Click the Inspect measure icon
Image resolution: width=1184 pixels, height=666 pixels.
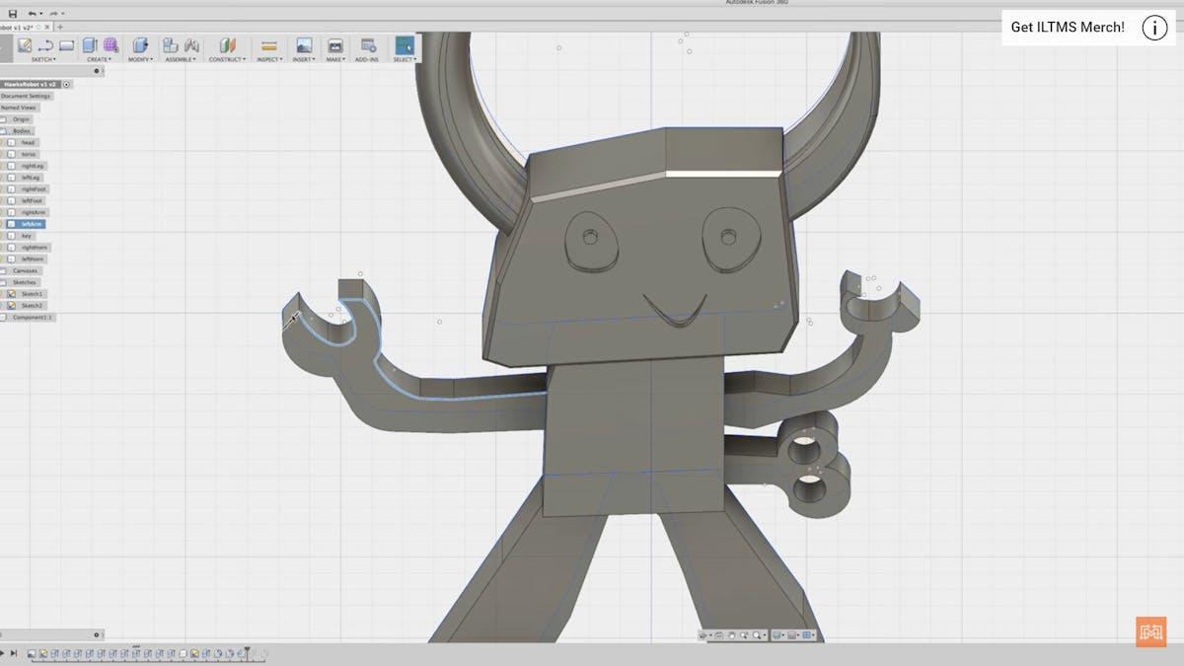pos(268,45)
